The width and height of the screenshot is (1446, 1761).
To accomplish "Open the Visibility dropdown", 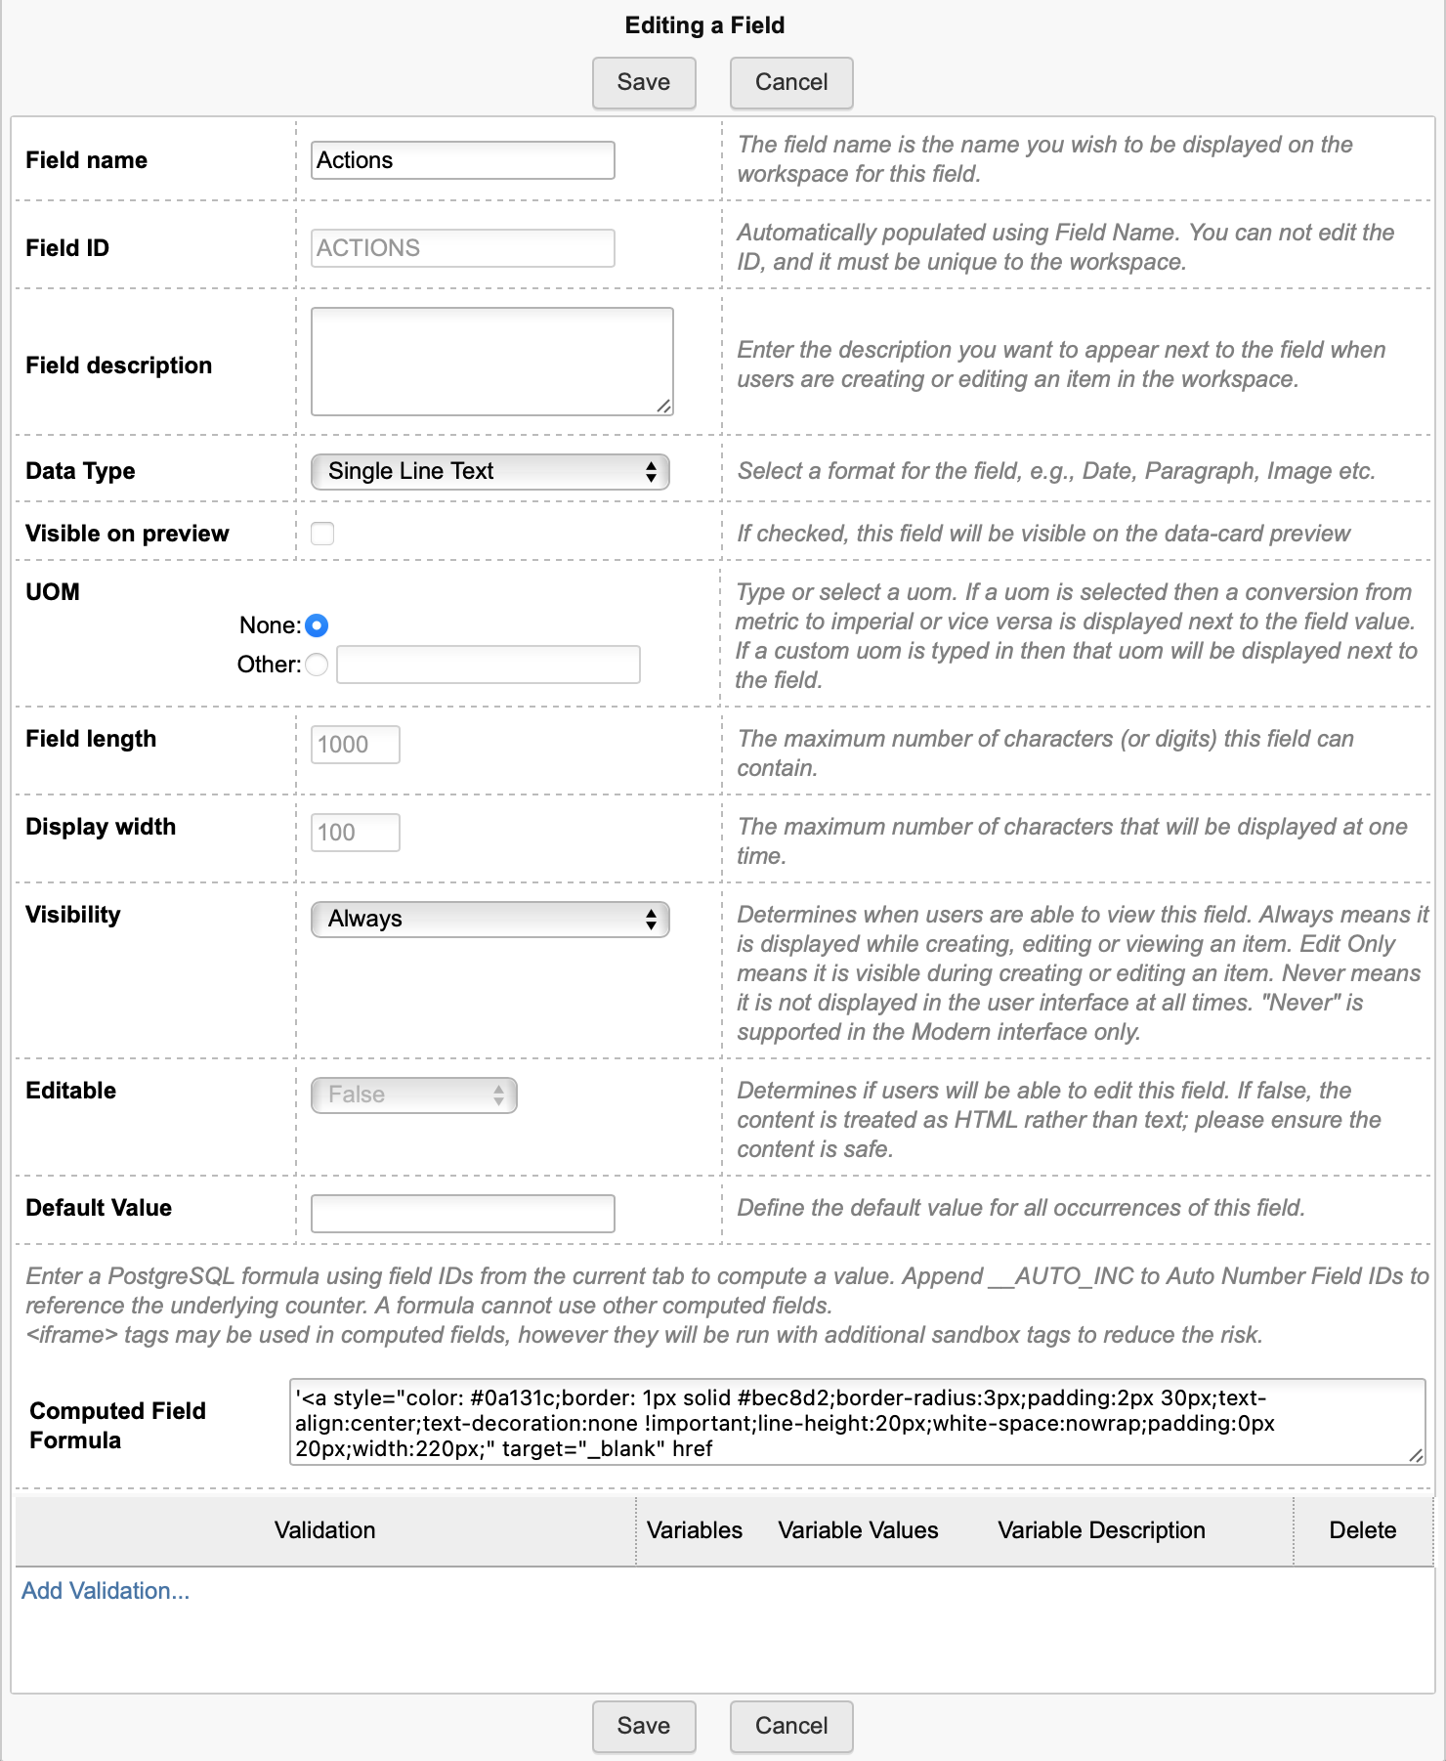I will coord(489,920).
